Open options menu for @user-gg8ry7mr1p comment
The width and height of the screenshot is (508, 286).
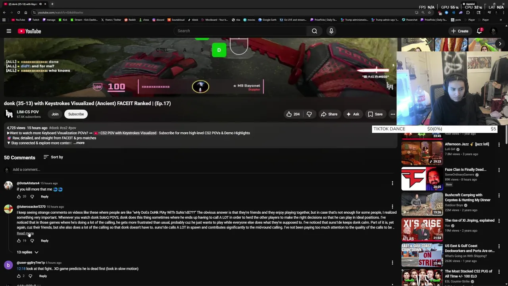click(392, 263)
